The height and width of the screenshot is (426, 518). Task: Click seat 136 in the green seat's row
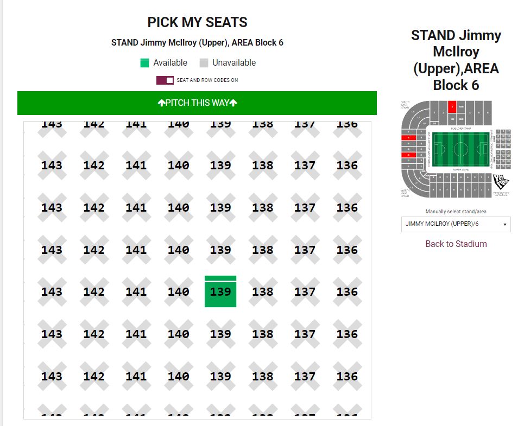(x=347, y=292)
